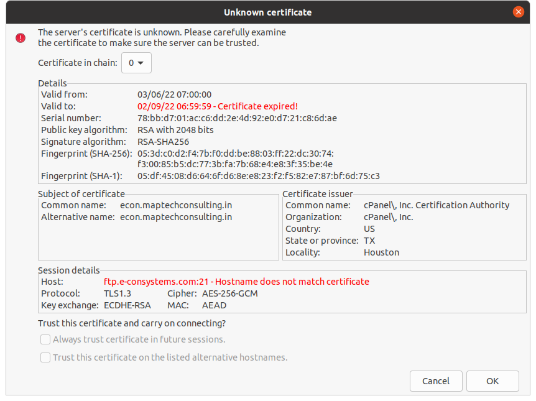Screen dimensions: 536x401
Task: Click RSA with 2048 bits value
Action: point(175,130)
